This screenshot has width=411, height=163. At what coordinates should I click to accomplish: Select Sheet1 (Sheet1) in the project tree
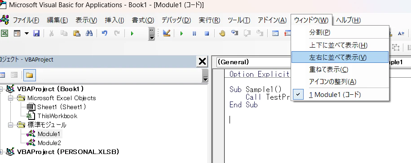[62, 107]
